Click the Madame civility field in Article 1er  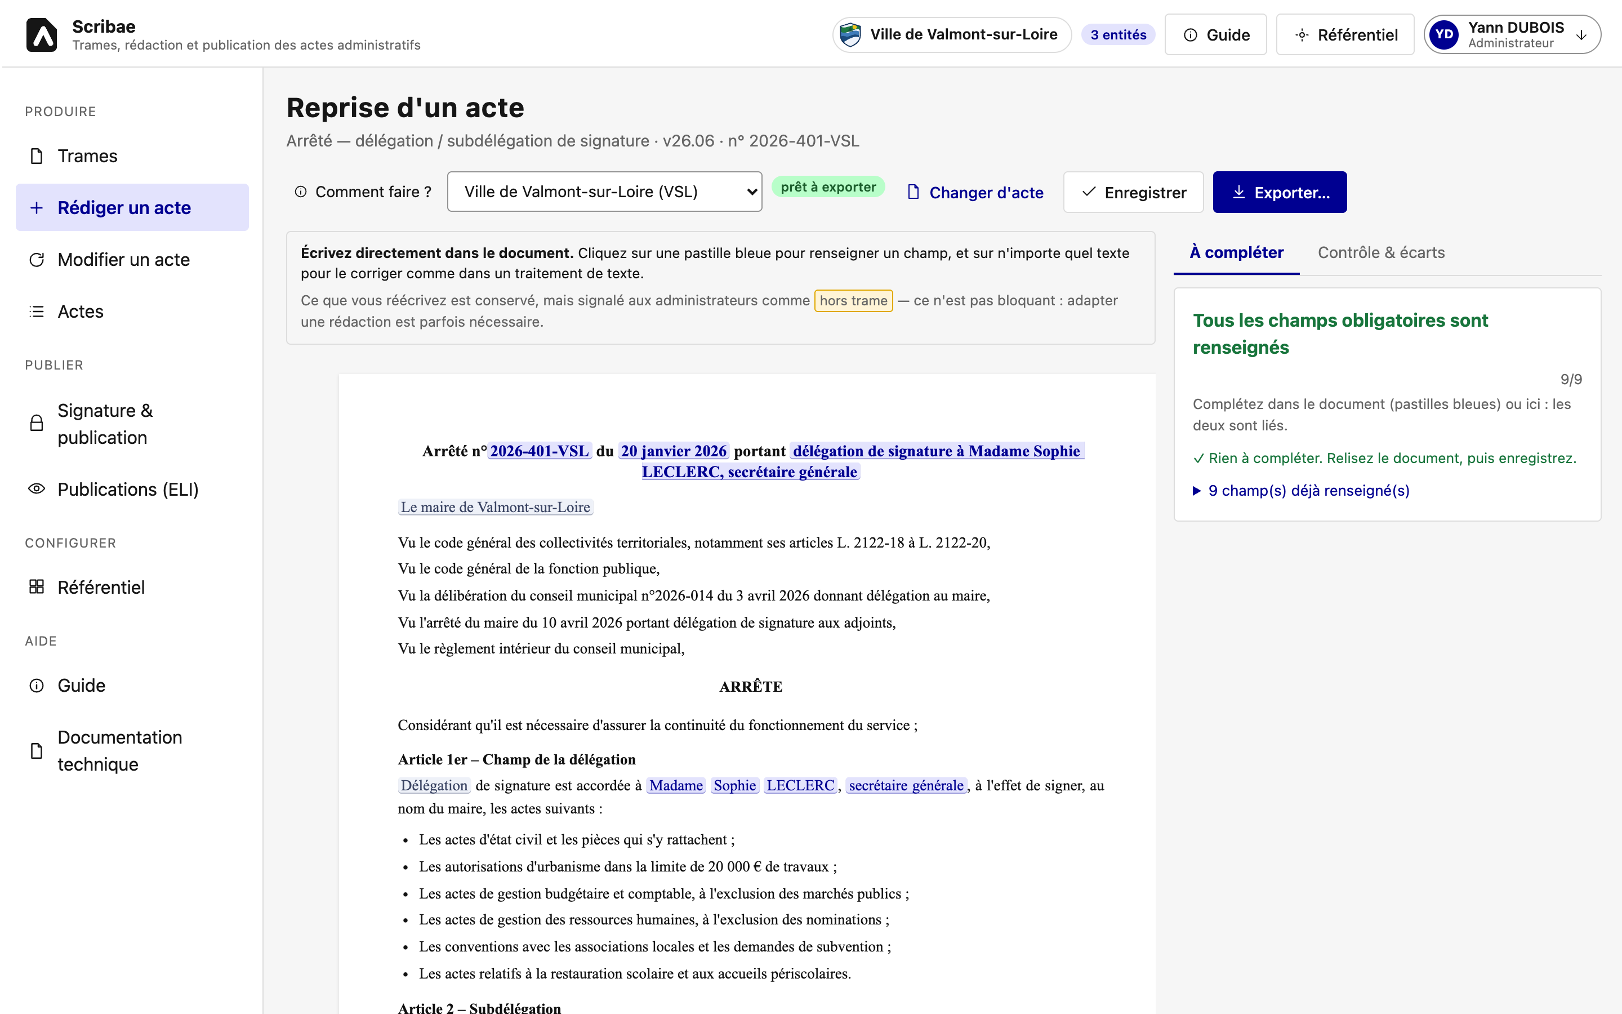(x=676, y=785)
